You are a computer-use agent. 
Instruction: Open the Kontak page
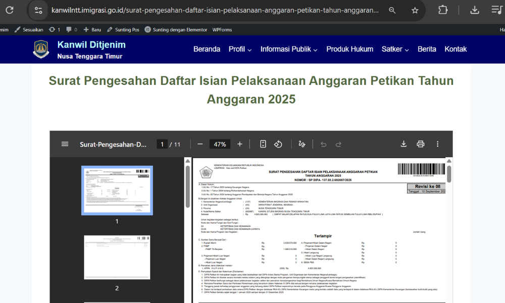tap(456, 49)
